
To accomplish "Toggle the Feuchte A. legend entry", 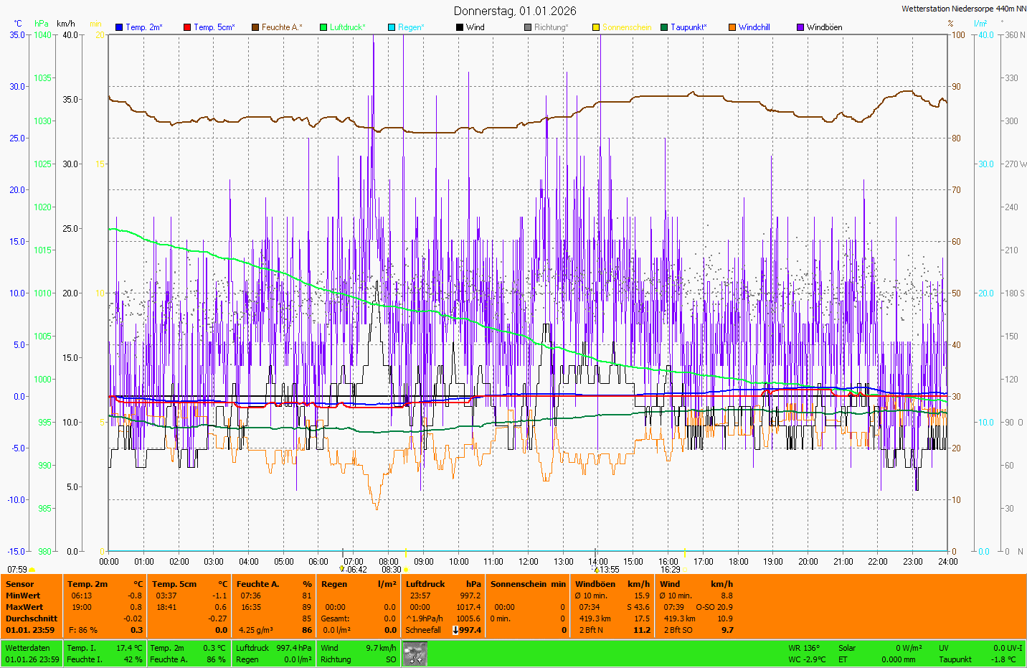I will (x=281, y=27).
